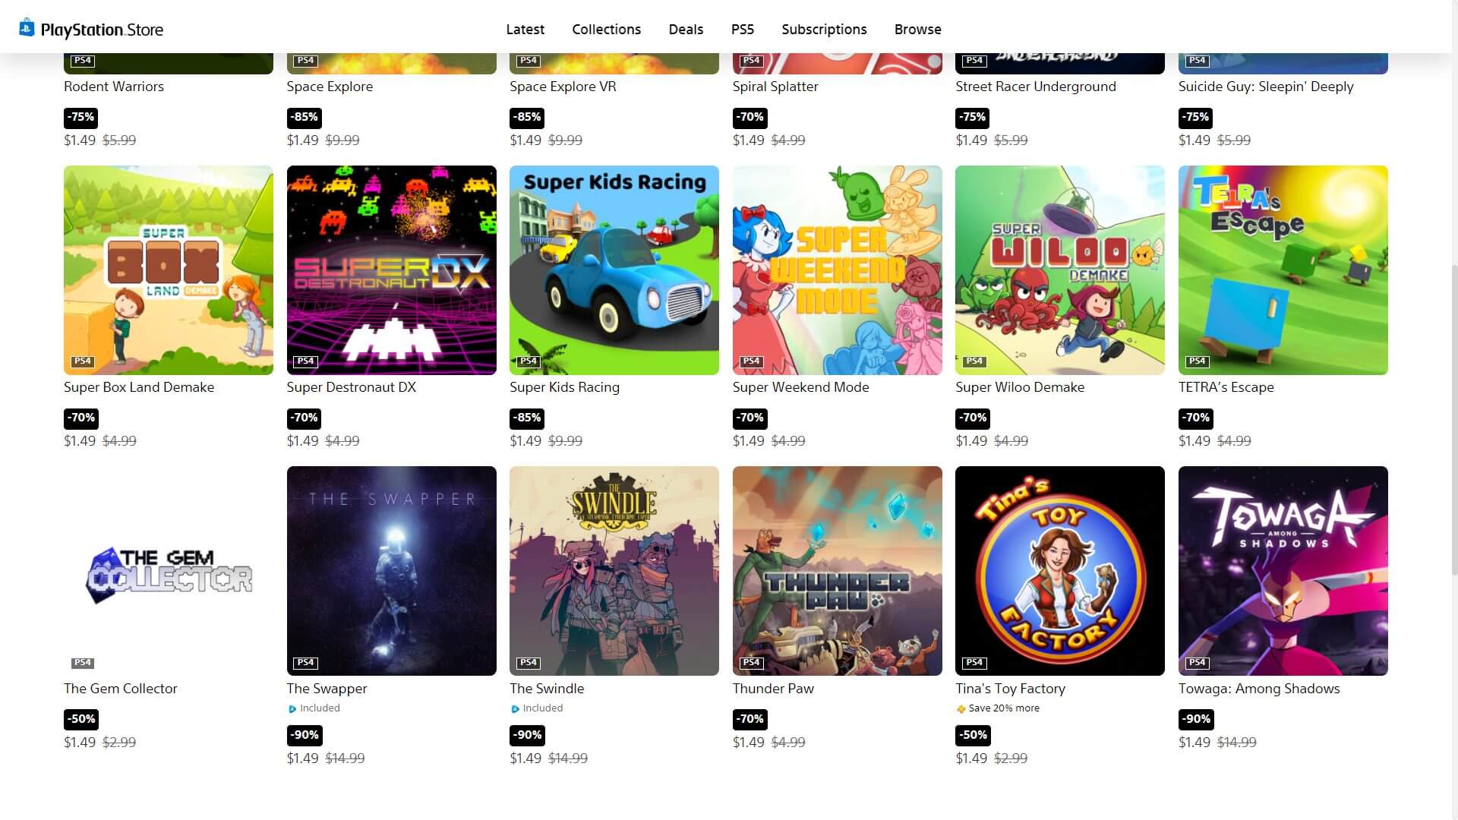This screenshot has width=1458, height=820.
Task: Select the Super Weekend Mode cover art
Action: (837, 270)
